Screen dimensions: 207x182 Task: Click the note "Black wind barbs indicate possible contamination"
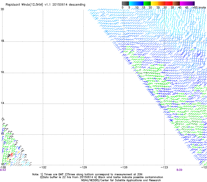click(x=131, y=177)
